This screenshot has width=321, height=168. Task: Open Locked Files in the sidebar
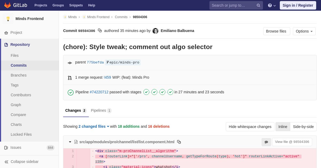click(29, 134)
